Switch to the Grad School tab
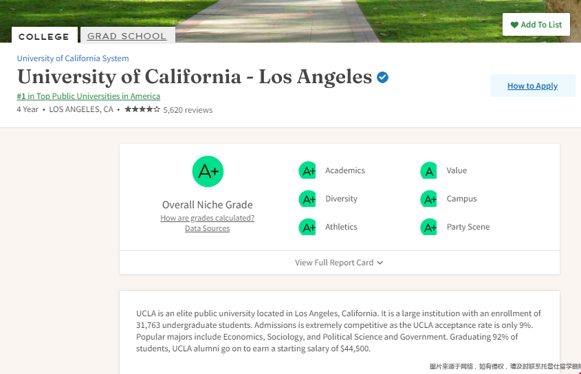The image size is (581, 374). [x=127, y=36]
